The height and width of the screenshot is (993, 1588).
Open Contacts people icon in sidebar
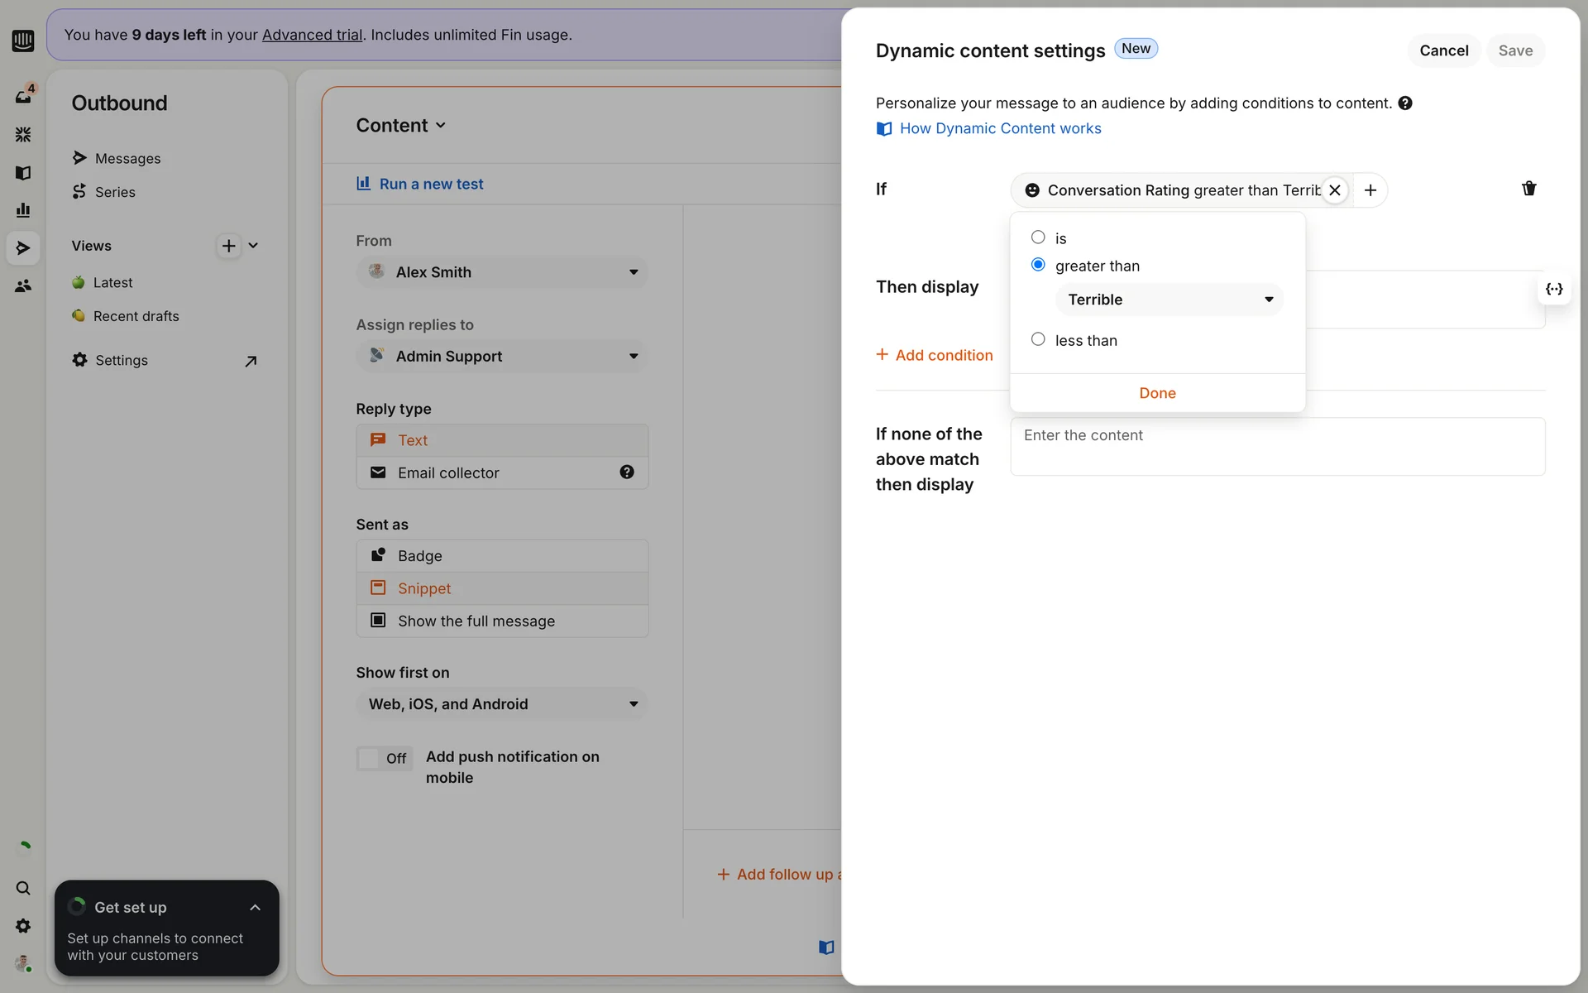click(x=23, y=286)
